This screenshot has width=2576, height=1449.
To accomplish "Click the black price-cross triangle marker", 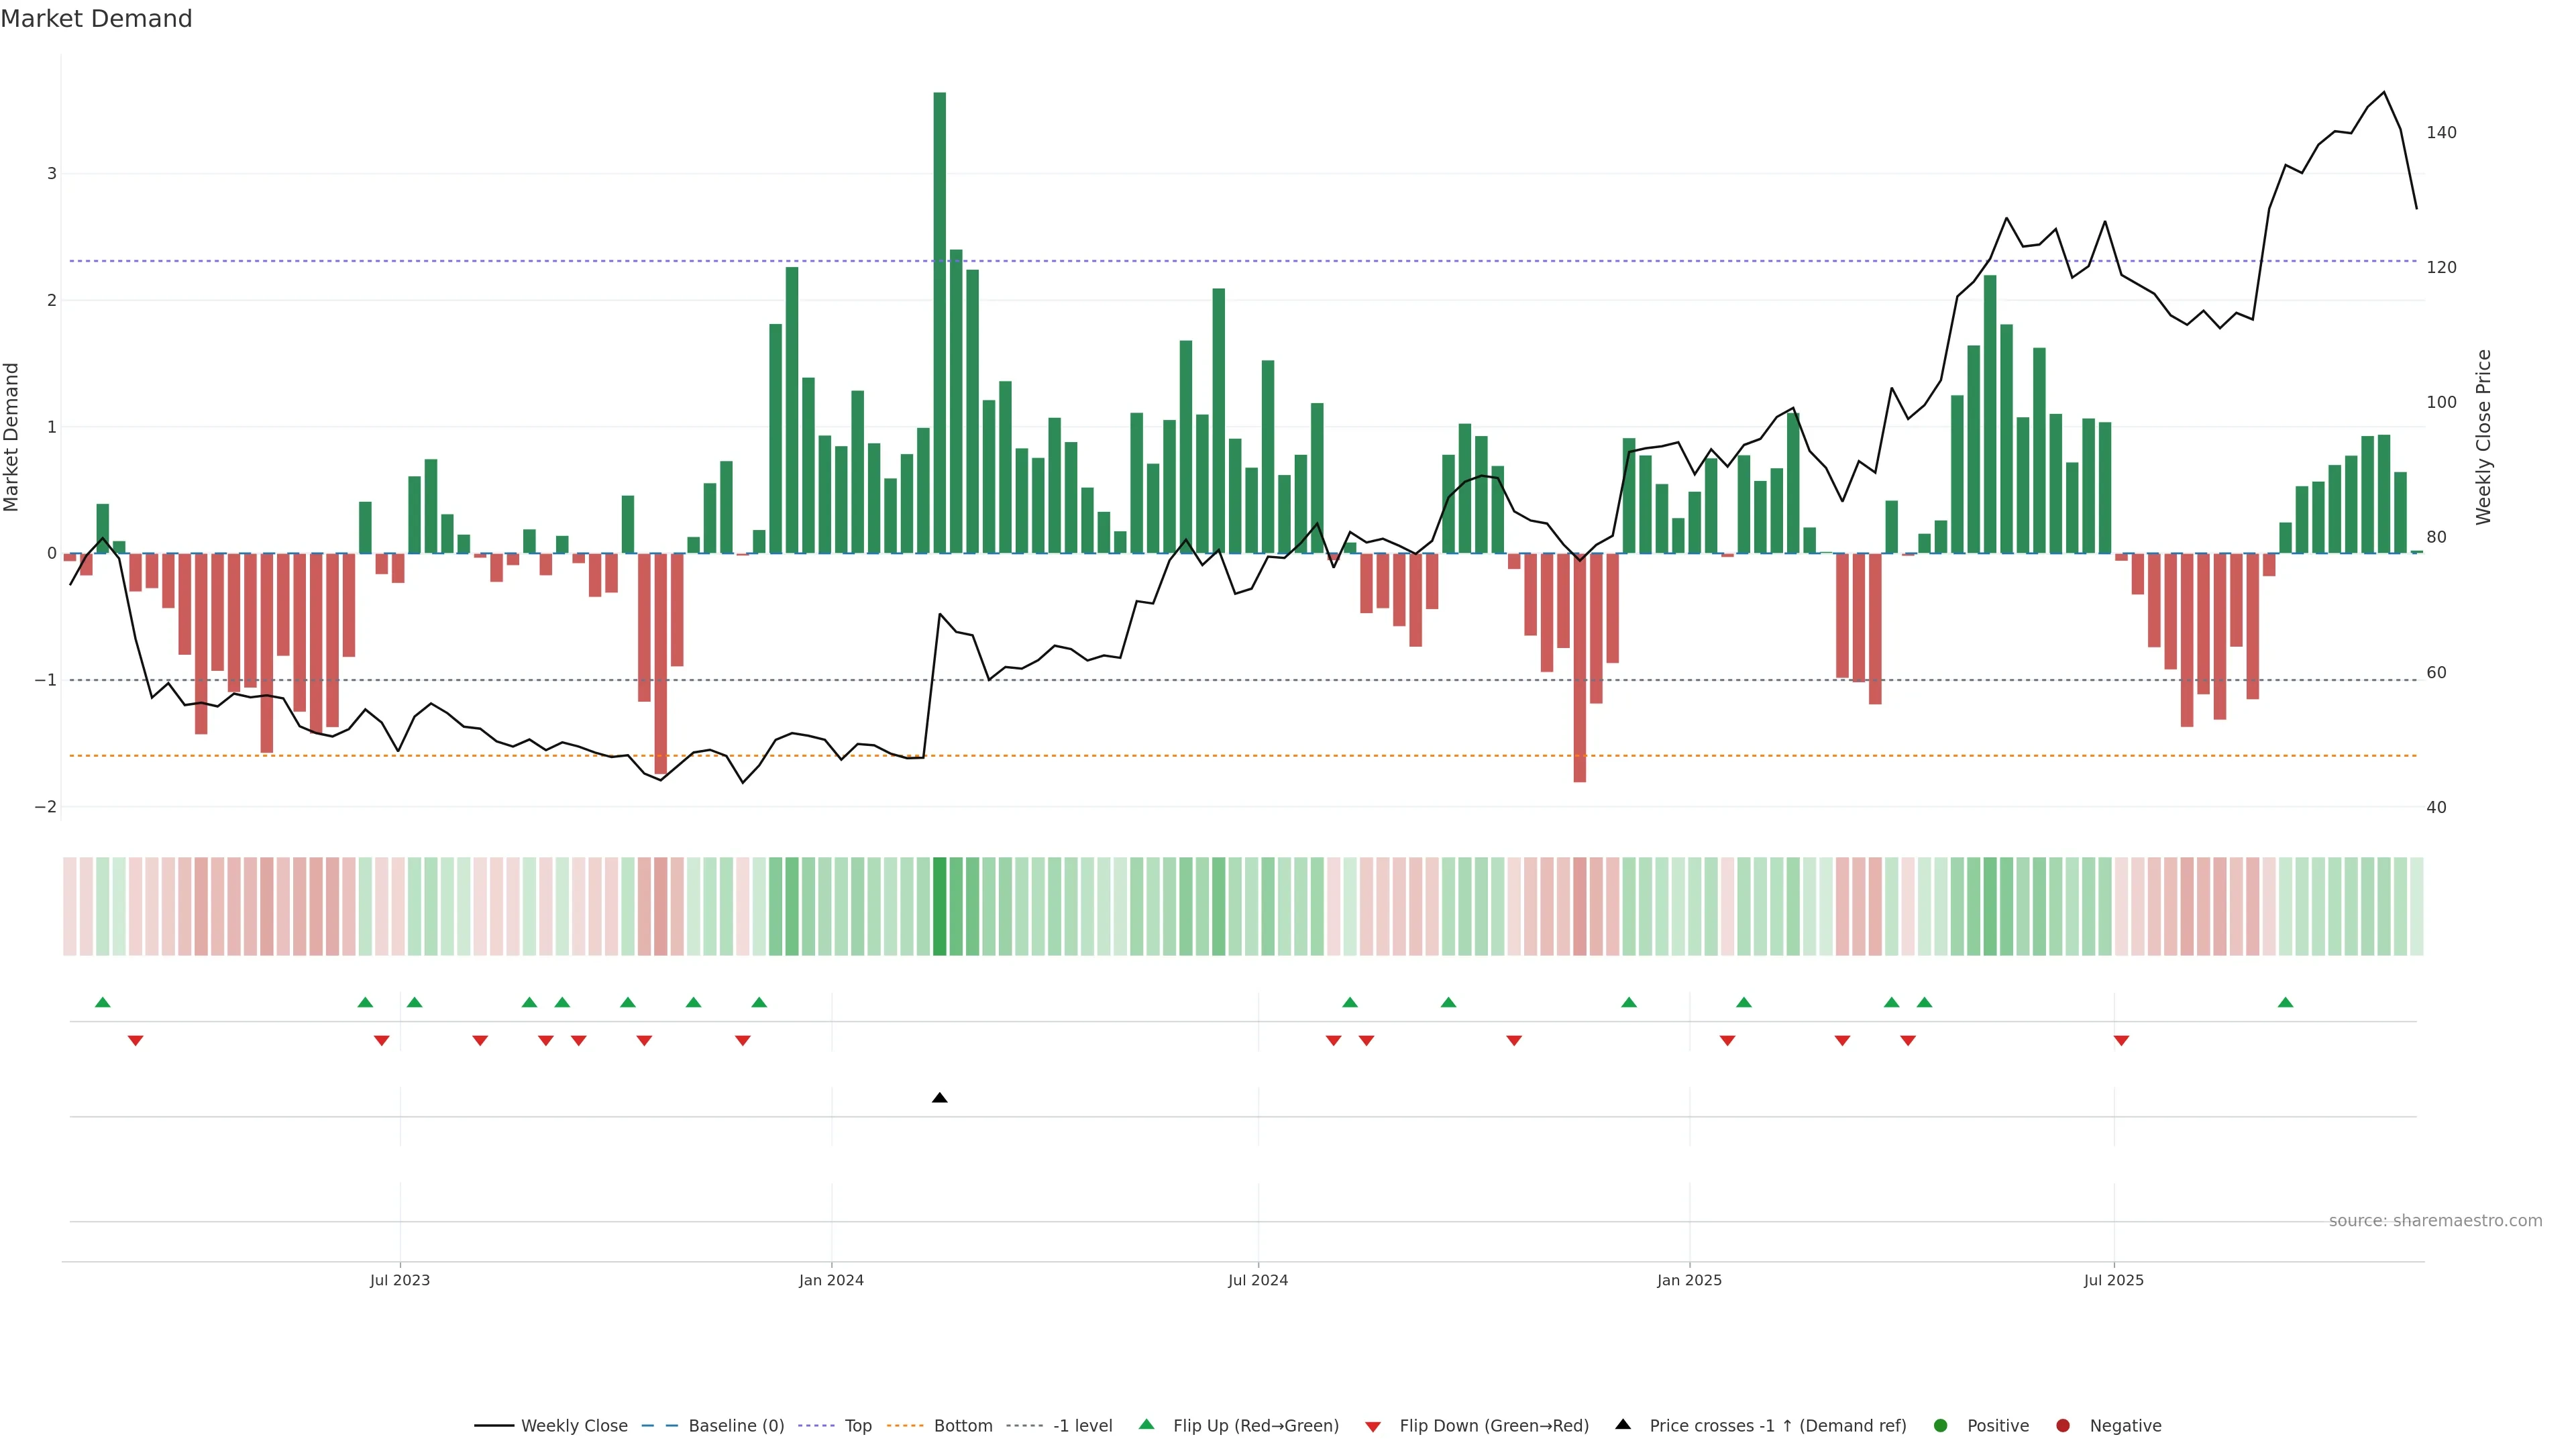I will tap(939, 1098).
